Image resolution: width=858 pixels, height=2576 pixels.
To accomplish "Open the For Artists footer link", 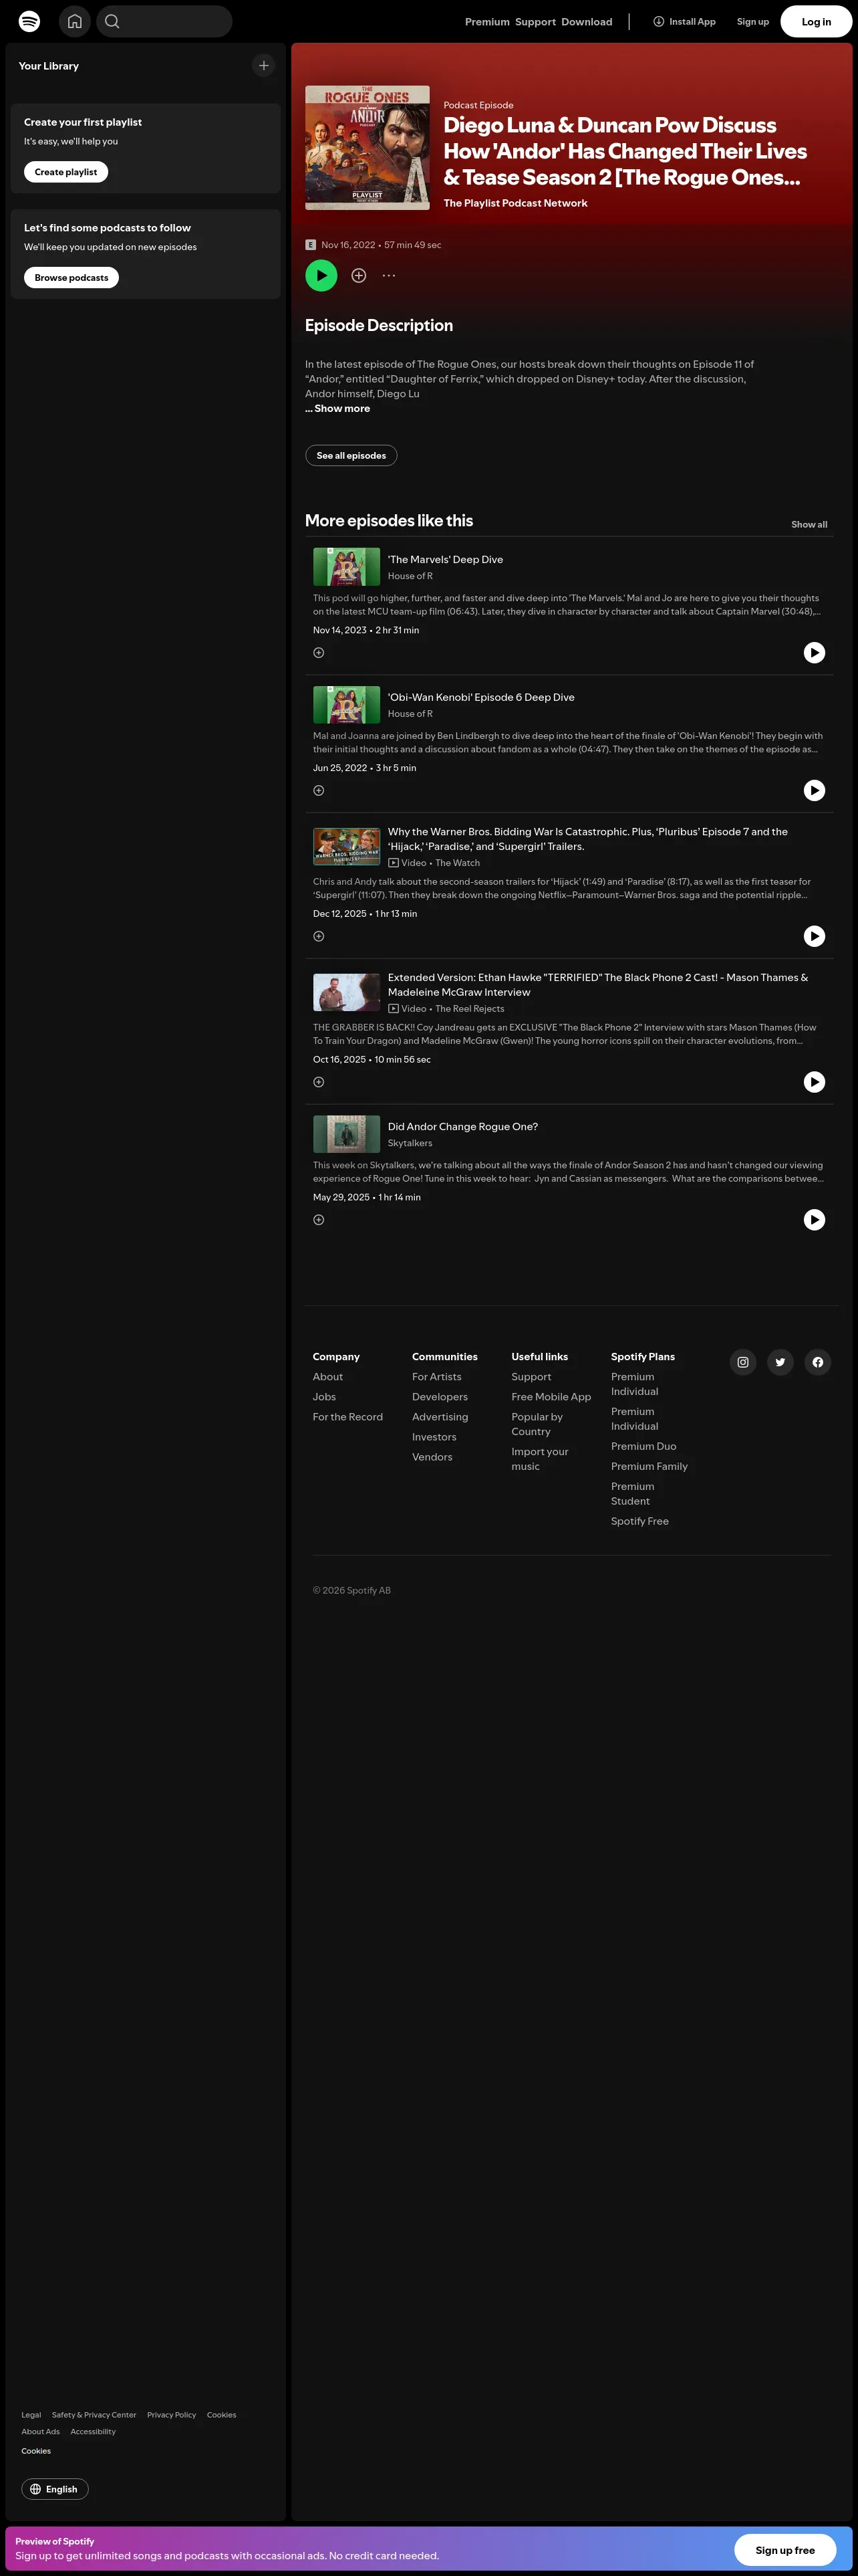I will [x=438, y=1377].
